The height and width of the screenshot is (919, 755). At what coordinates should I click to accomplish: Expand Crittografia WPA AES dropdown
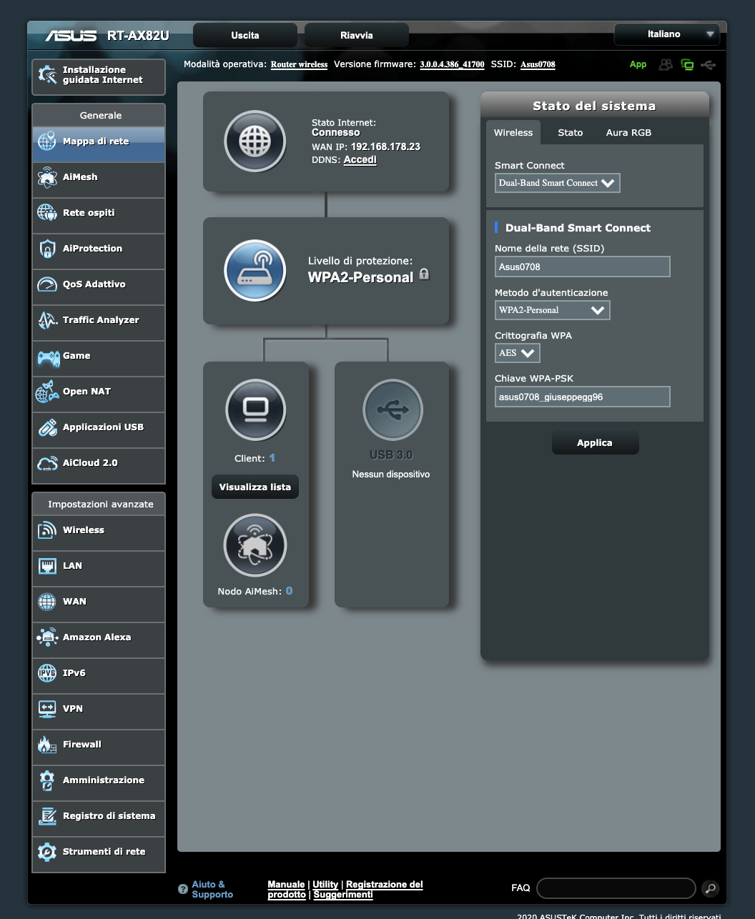tap(518, 353)
